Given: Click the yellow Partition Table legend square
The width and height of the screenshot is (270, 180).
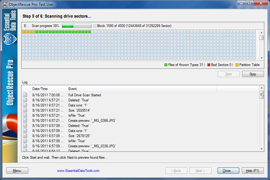Looking at the screenshot, I should pos(237,65).
